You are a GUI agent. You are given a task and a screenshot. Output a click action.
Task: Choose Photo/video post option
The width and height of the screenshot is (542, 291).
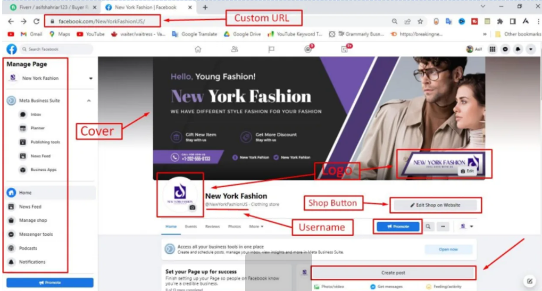coord(329,287)
